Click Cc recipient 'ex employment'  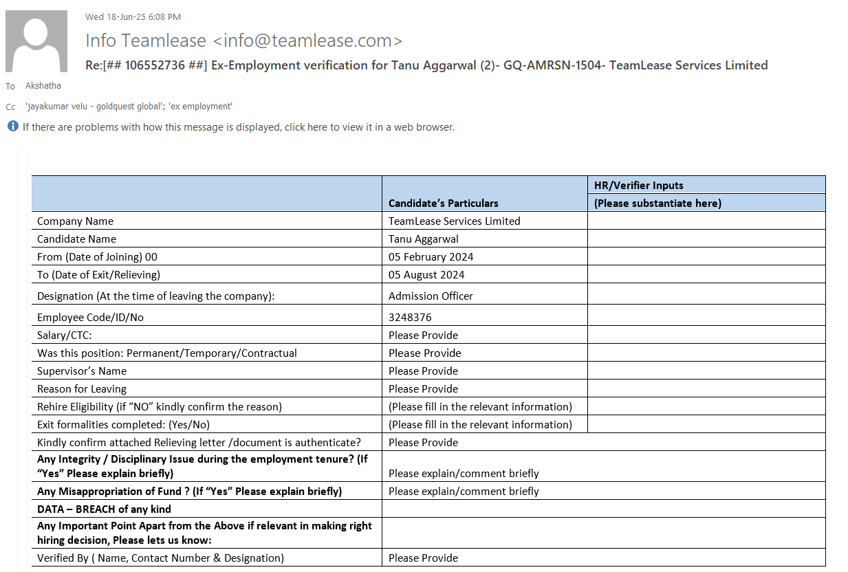201,107
